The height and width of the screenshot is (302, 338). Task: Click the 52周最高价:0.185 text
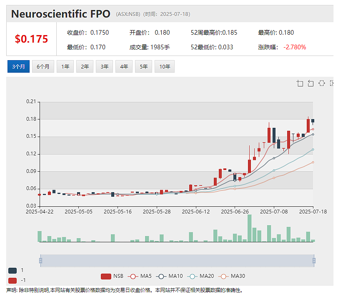coord(214,33)
